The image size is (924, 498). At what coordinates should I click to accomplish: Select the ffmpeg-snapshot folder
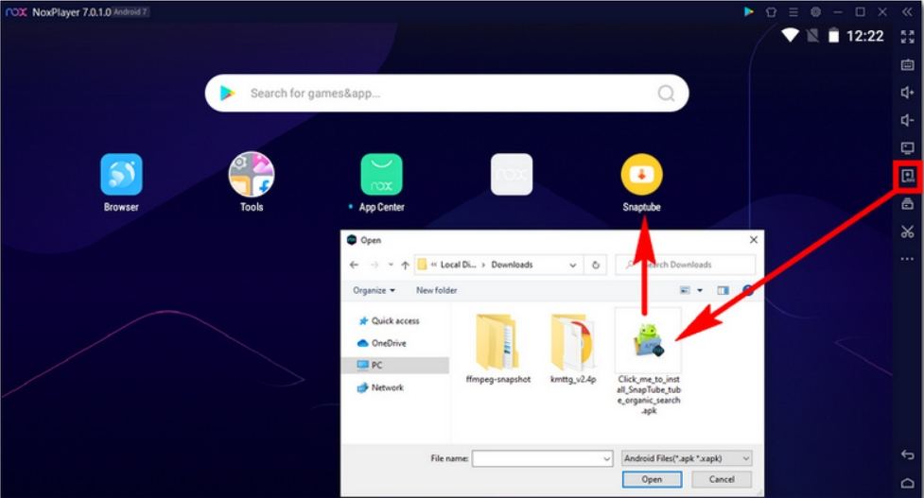[498, 349]
